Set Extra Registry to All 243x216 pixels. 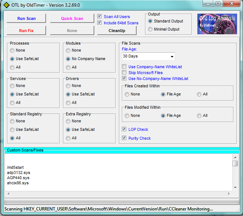[x=68, y=138]
